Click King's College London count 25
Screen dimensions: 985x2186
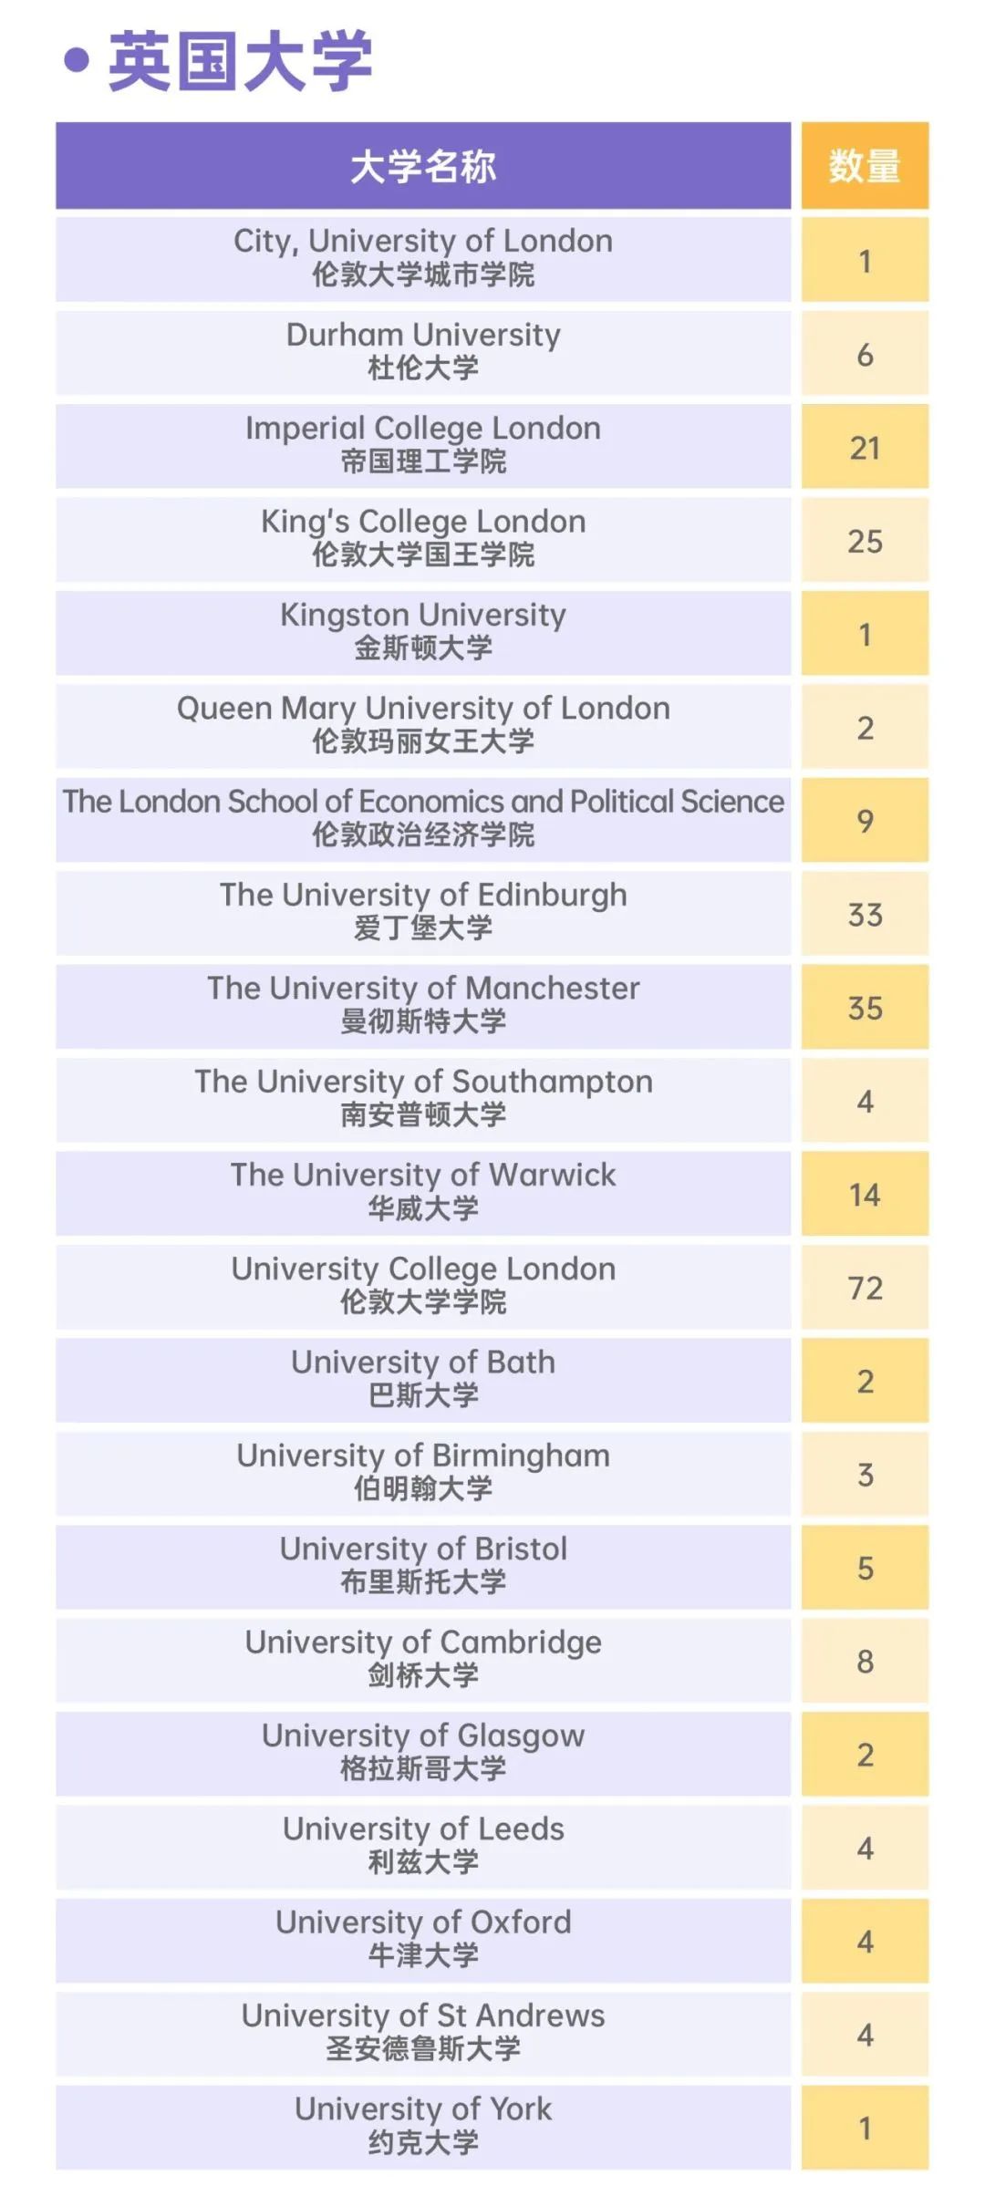click(x=865, y=540)
